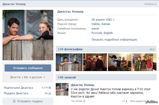Expand 'Показать подробную информацию'

(114, 40)
